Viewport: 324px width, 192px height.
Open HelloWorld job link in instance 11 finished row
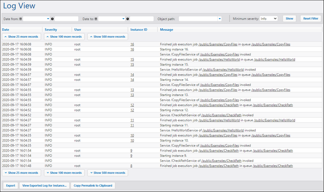click(219, 120)
